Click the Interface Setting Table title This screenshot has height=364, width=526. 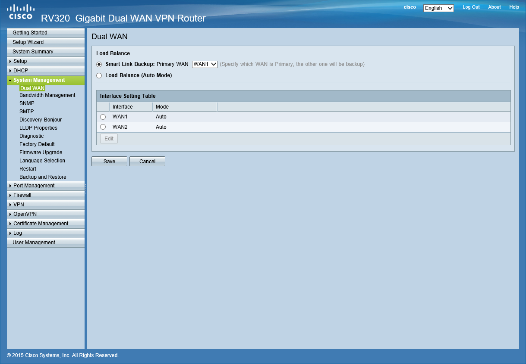[128, 96]
